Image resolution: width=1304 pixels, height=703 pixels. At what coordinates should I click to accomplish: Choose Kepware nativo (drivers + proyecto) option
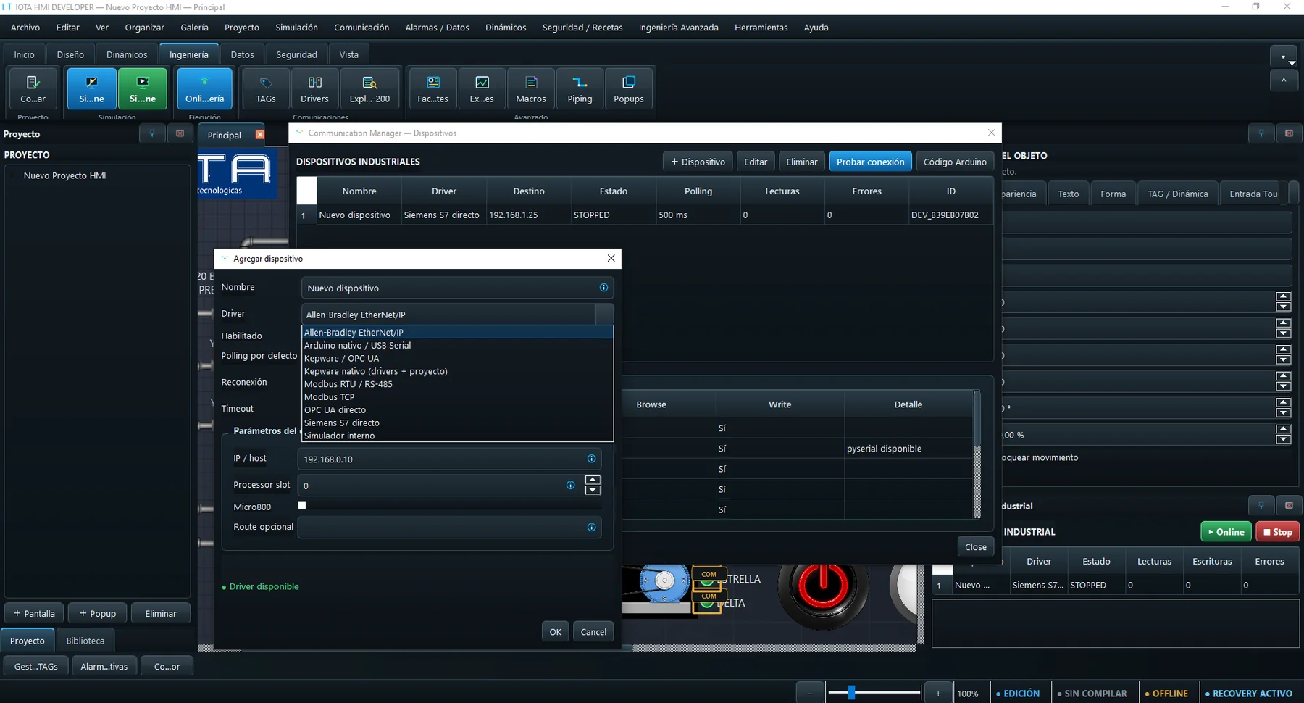457,371
